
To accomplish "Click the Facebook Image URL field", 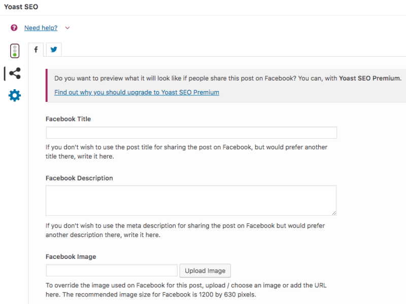I will click(112, 271).
